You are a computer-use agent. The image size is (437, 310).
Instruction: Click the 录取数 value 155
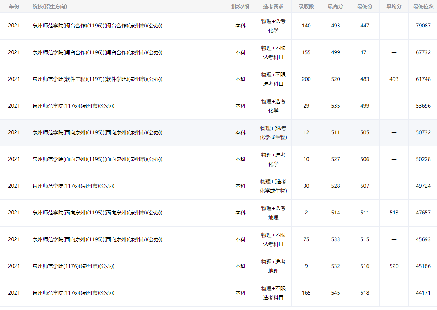click(306, 52)
